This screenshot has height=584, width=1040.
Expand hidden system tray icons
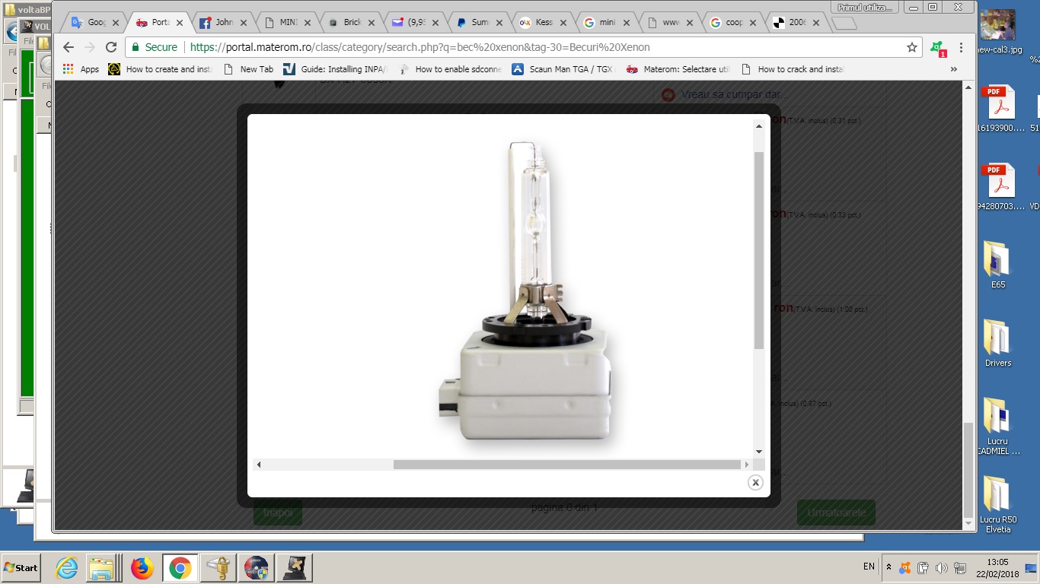[888, 567]
